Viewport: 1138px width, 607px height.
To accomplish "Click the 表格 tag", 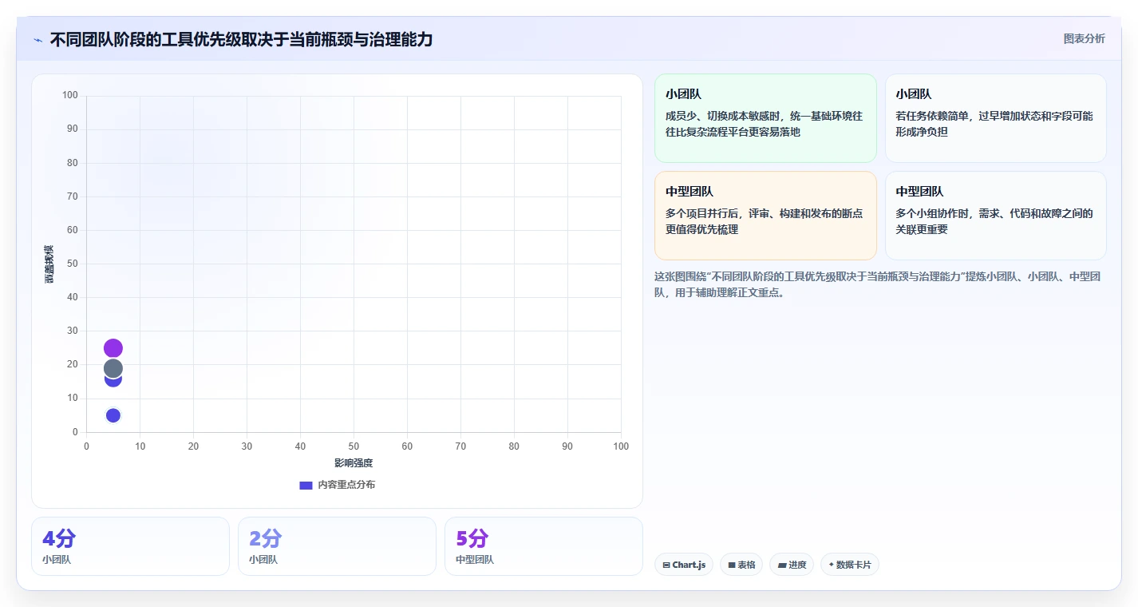I will pyautogui.click(x=741, y=565).
